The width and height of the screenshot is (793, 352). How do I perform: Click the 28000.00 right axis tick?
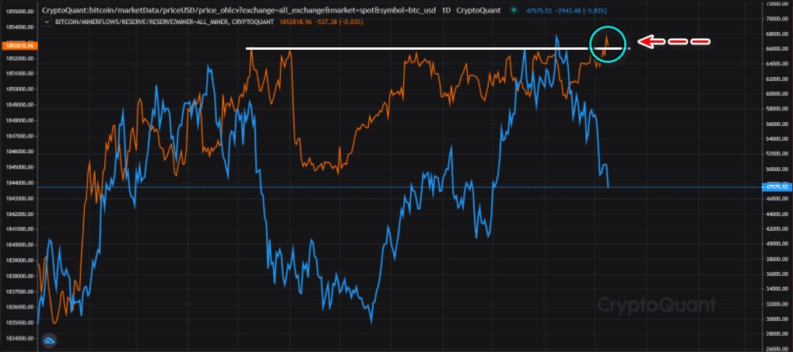click(777, 334)
